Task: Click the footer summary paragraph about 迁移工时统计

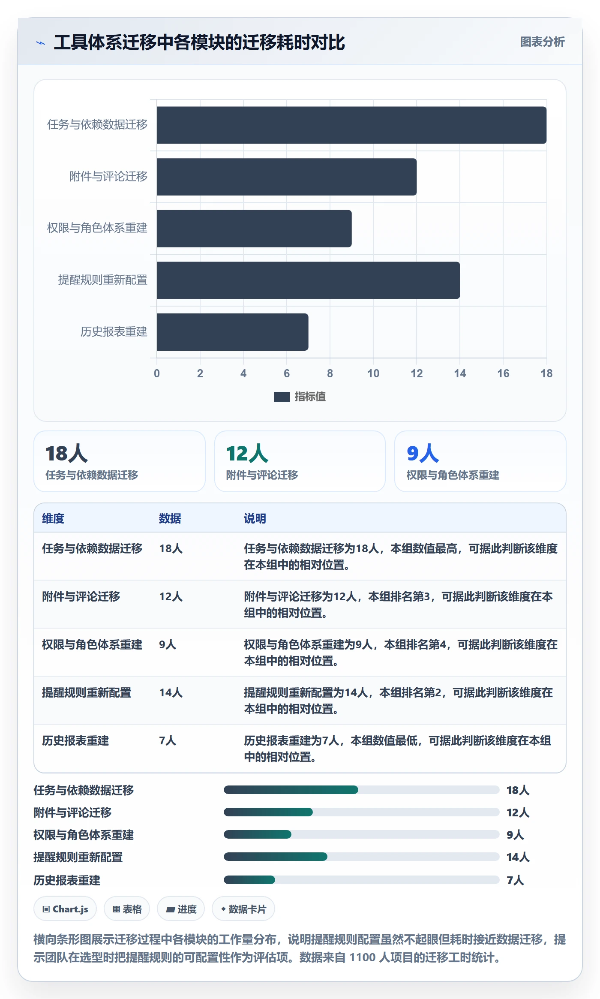Action: pyautogui.click(x=300, y=948)
